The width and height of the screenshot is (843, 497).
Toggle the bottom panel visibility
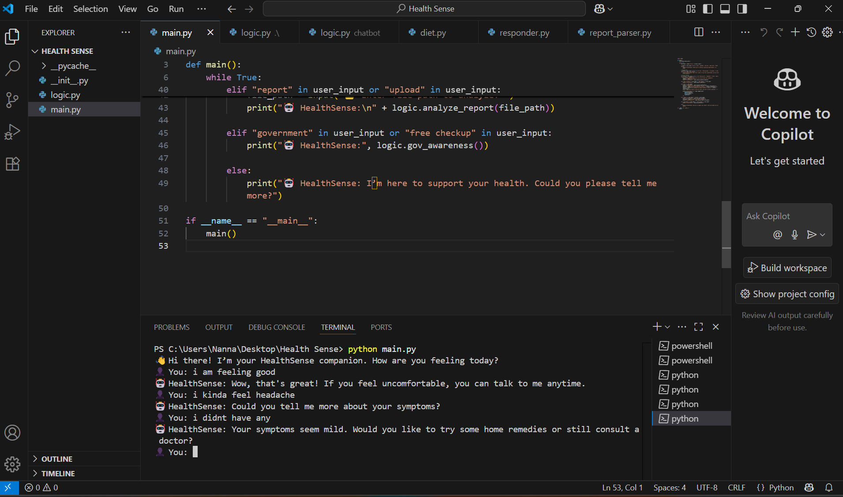tap(725, 9)
